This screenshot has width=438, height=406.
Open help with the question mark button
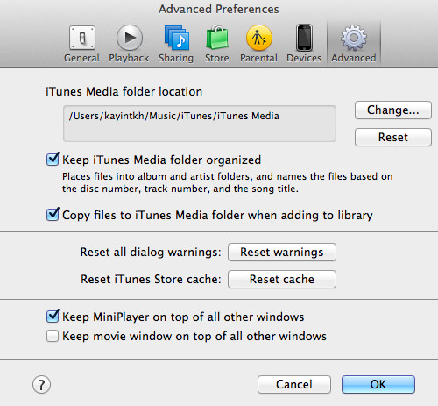pos(41,385)
